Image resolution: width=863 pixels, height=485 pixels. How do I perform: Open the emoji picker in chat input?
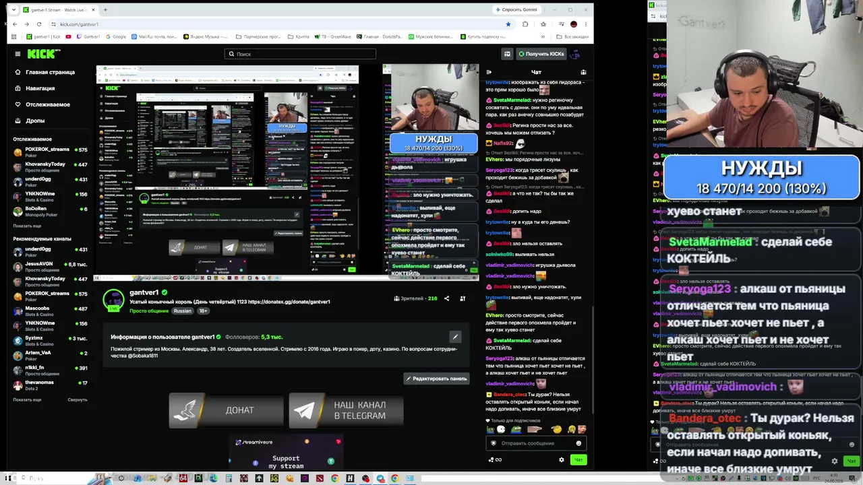click(578, 443)
